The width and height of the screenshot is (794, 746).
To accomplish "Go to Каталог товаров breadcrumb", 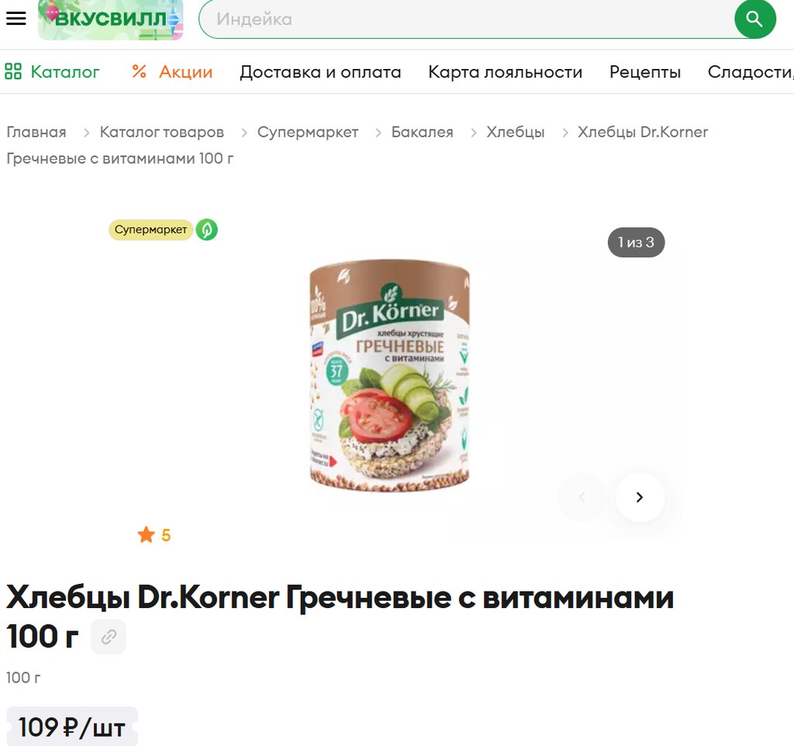I will 162,132.
